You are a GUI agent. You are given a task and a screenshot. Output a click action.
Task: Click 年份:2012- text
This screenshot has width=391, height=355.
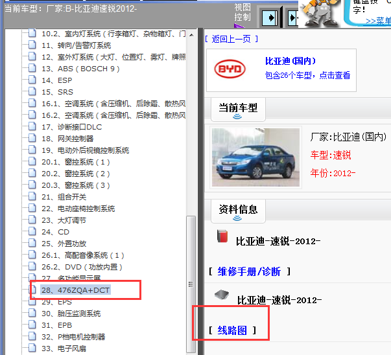click(333, 173)
